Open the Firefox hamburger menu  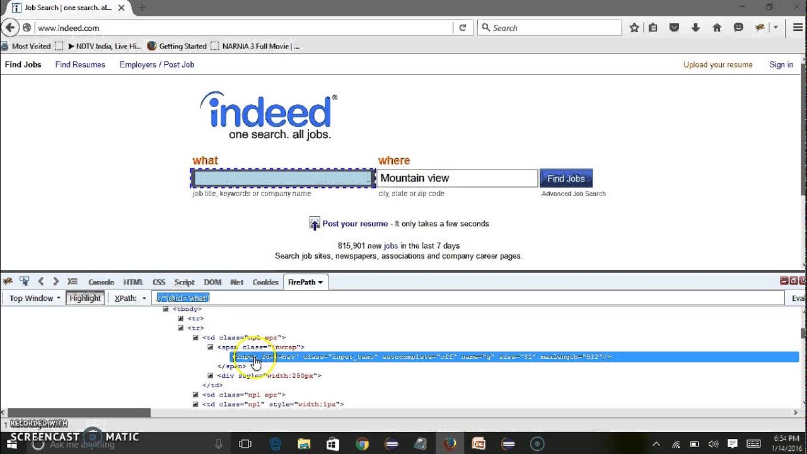[798, 28]
